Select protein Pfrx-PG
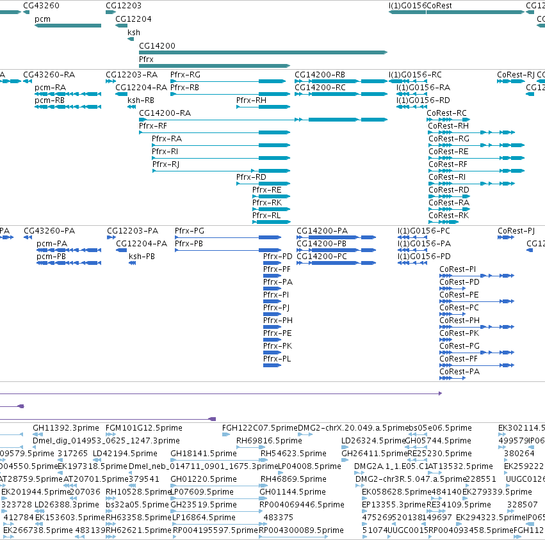This screenshot has width=545, height=540. 190,231
